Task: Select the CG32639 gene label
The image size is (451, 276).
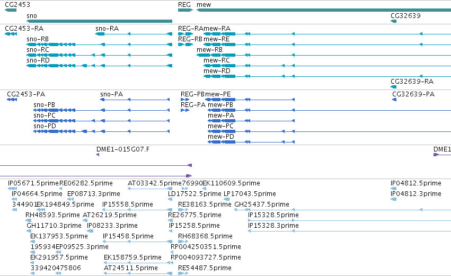Action: pyautogui.click(x=405, y=15)
